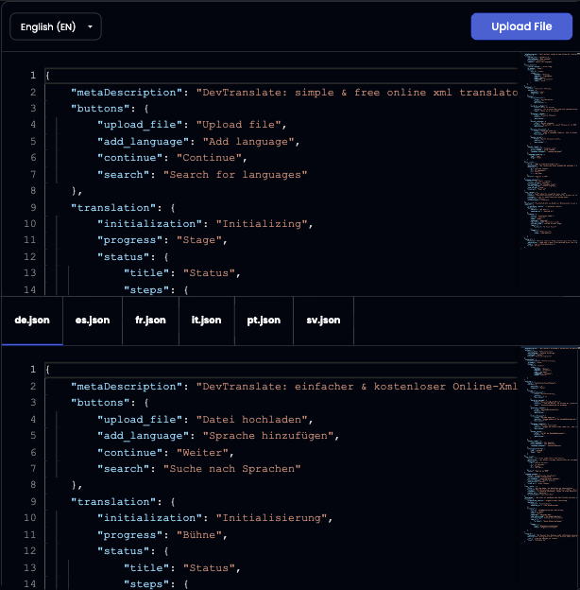580x590 pixels.
Task: Click the "continue" key in English editor
Action: pos(130,158)
